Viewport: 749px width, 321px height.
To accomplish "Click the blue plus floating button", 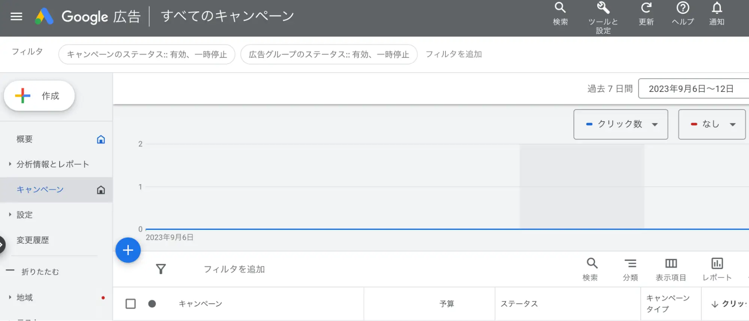I will tap(128, 250).
